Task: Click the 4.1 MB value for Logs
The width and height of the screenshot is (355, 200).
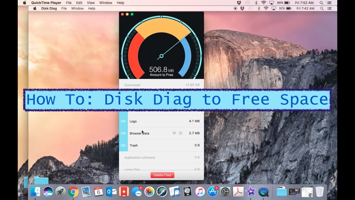Action: (x=194, y=121)
